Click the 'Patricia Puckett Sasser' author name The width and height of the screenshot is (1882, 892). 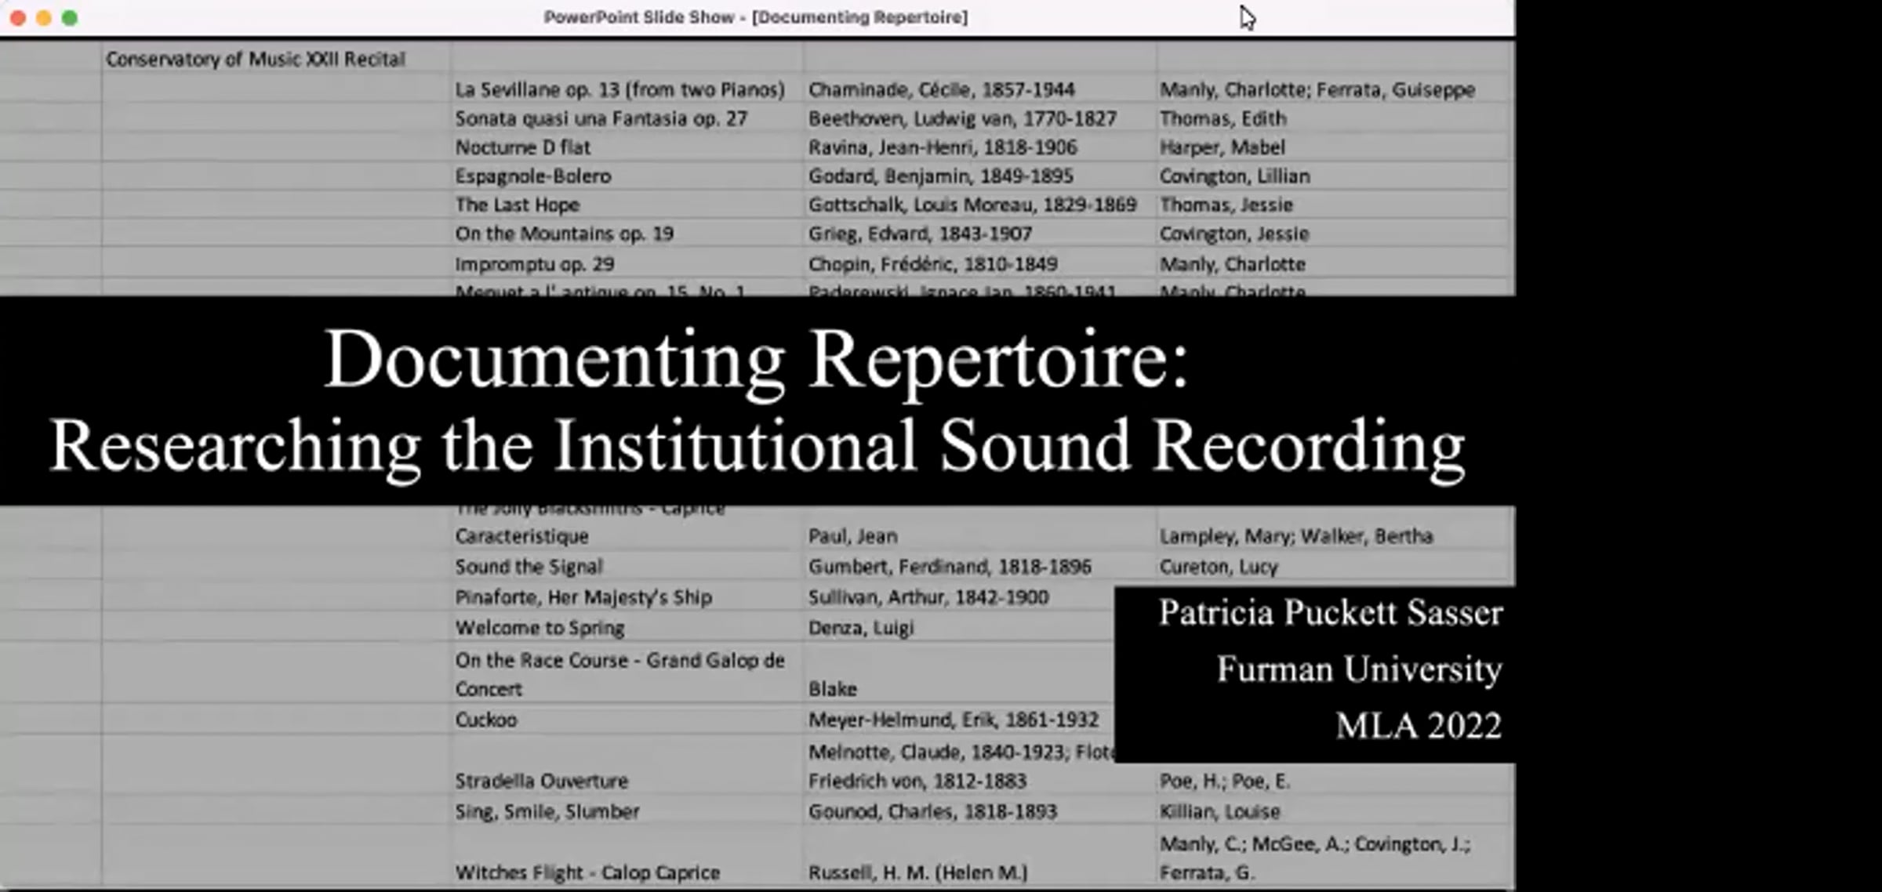click(1330, 613)
